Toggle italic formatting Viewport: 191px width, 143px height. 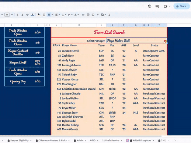coord(22,15)
